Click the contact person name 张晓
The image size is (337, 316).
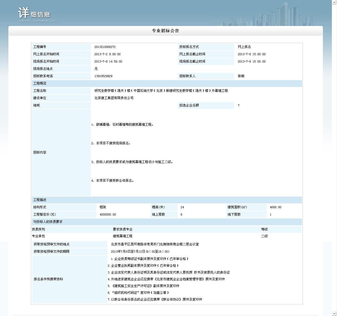point(241,76)
